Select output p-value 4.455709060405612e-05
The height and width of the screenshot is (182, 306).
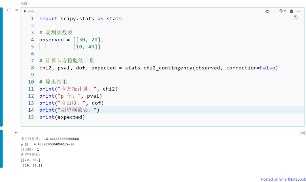pos(54,144)
